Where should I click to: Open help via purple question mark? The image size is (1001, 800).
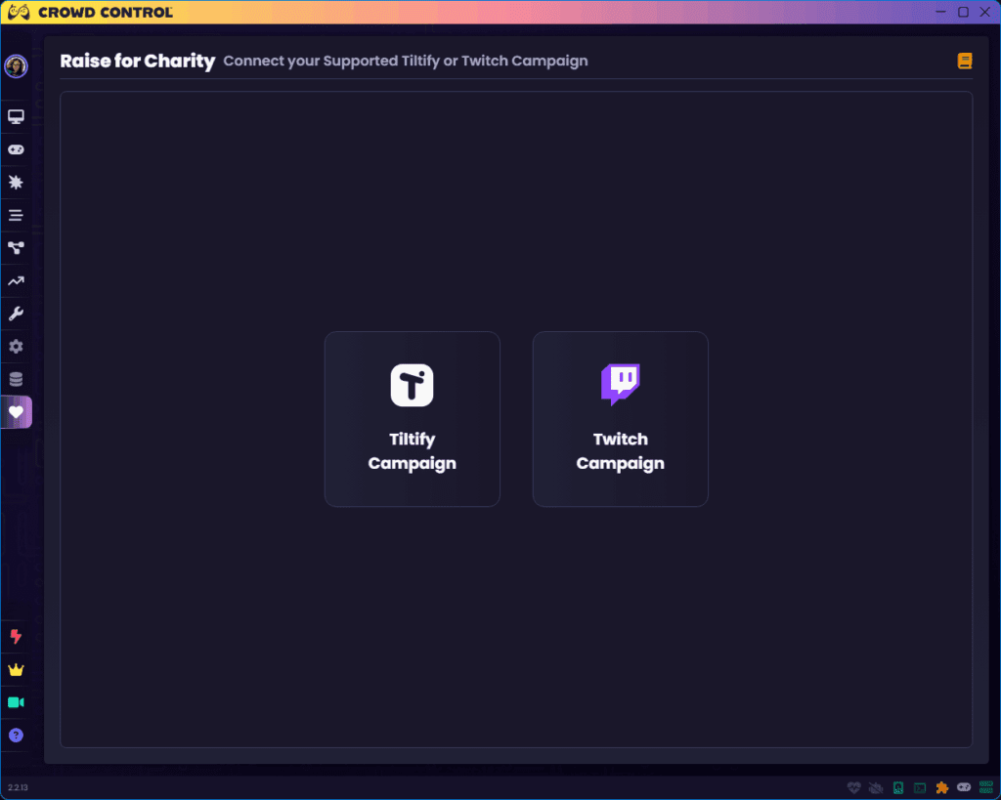point(16,736)
